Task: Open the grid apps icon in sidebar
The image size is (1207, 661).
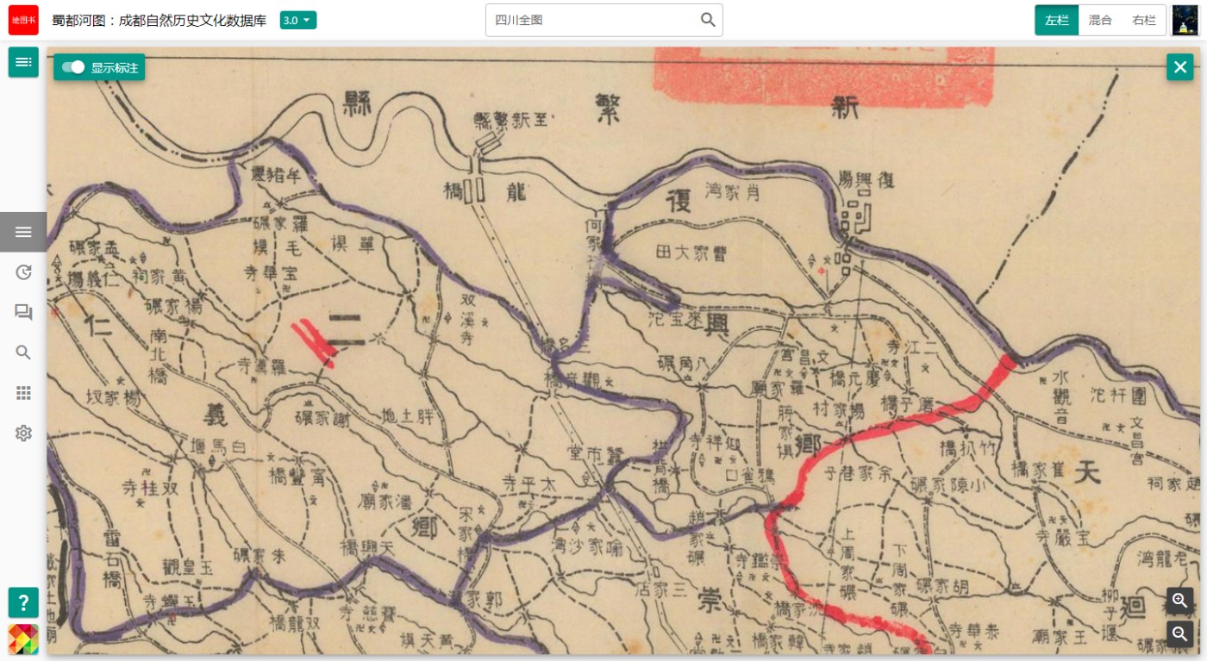Action: [x=23, y=393]
